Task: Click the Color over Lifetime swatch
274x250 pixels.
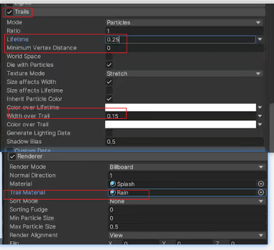Action: pyautogui.click(x=181, y=108)
